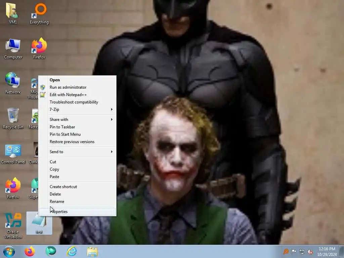This screenshot has height=258, width=344.
Task: Choose Paste from the context menu
Action: pyautogui.click(x=78, y=177)
